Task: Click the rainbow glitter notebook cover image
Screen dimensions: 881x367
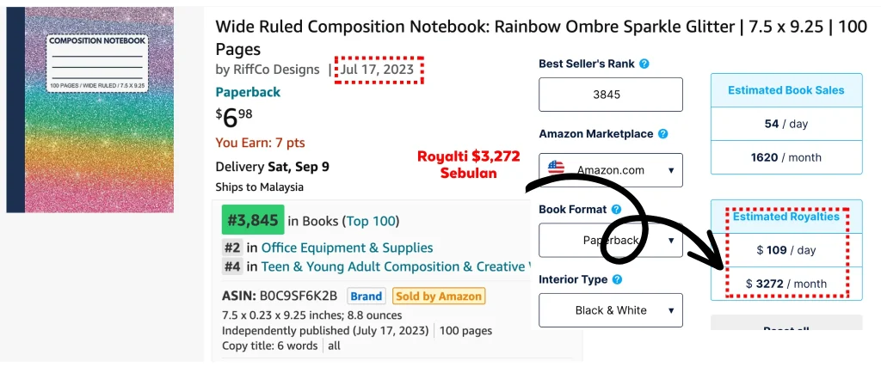Action: pos(89,110)
